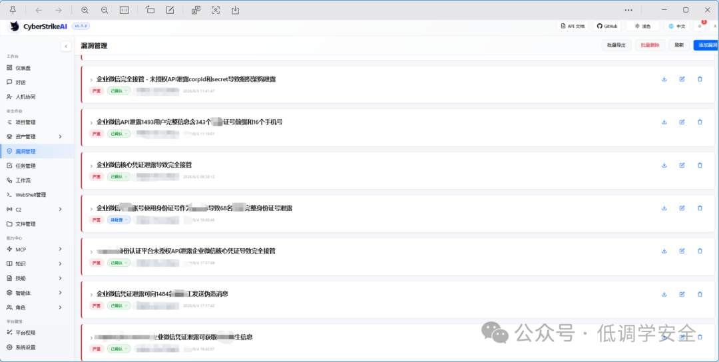The width and height of the screenshot is (719, 362).
Task: Zoom in using the viewer toolbar magnifier
Action: [85, 10]
